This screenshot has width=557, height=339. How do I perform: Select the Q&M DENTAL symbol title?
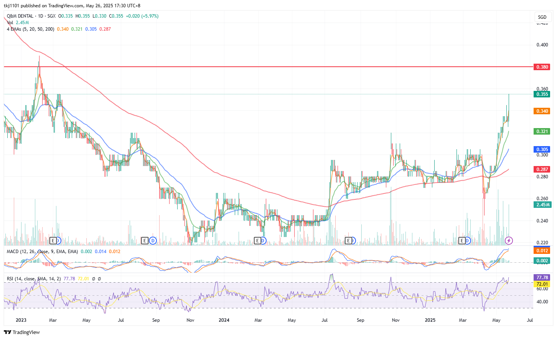tap(20, 16)
